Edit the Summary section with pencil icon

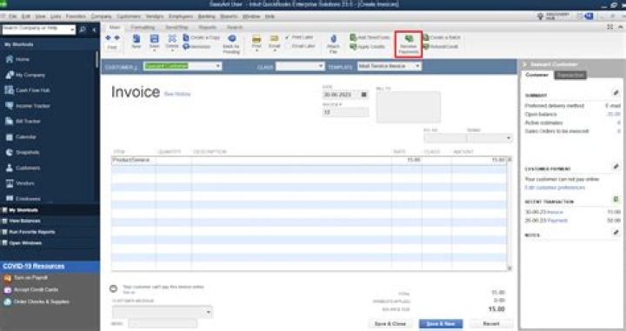click(616, 93)
